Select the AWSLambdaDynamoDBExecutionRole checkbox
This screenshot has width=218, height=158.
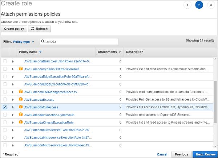point(5,69)
